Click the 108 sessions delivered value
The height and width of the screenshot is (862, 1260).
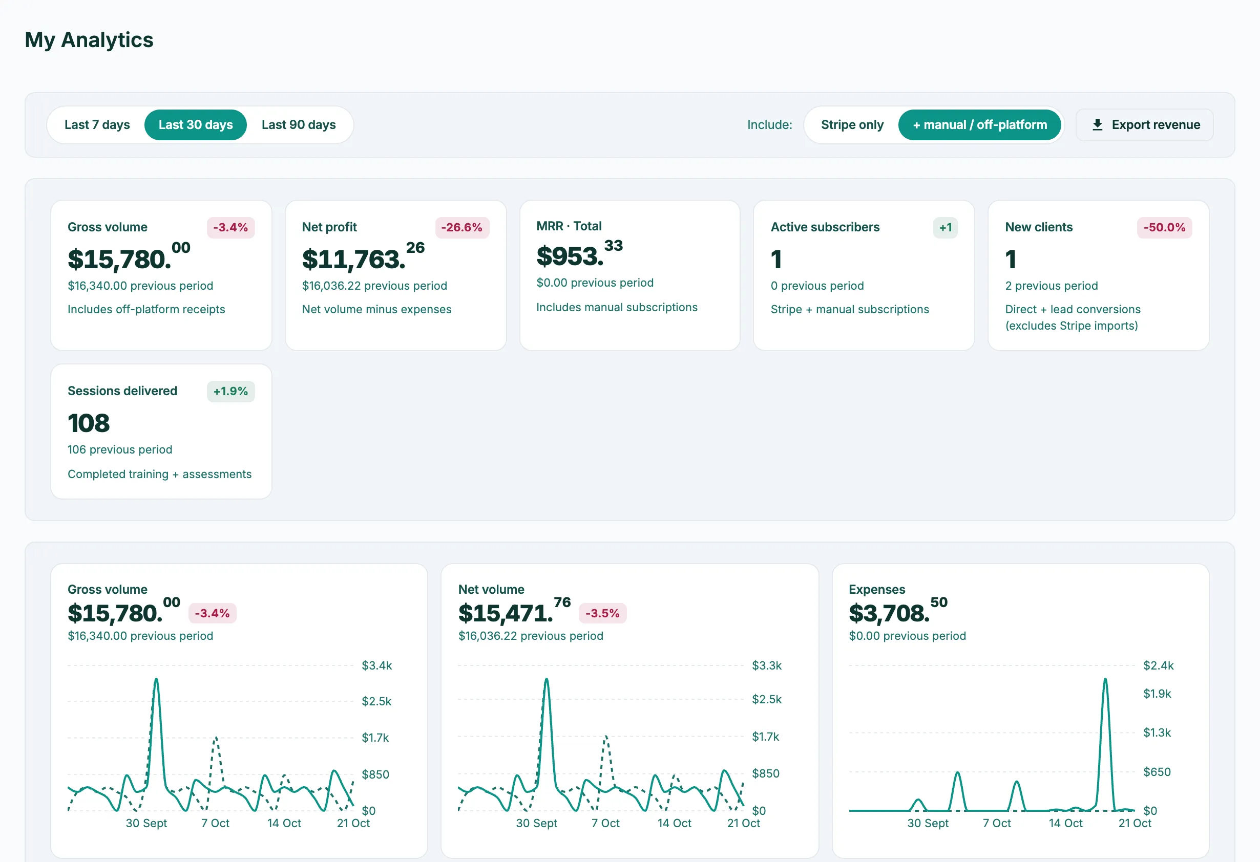point(89,423)
